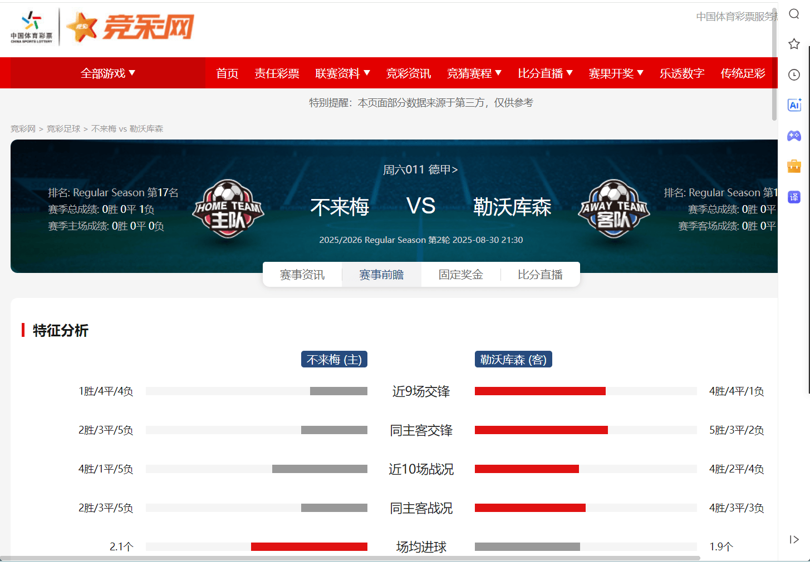Open the 周六011 德甲 league link
The width and height of the screenshot is (810, 562).
pos(420,170)
